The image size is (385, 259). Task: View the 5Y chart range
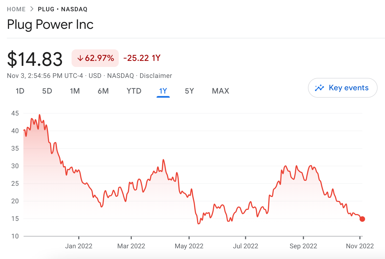pos(189,91)
